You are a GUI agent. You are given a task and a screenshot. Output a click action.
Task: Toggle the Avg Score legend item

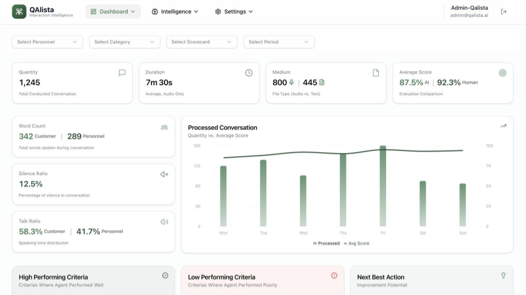click(x=357, y=243)
